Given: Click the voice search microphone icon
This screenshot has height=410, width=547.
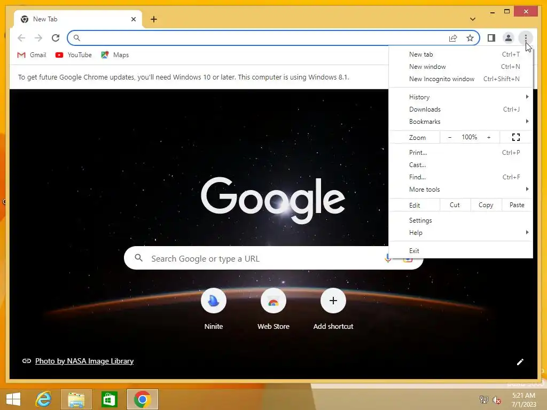Looking at the screenshot, I should pyautogui.click(x=388, y=258).
